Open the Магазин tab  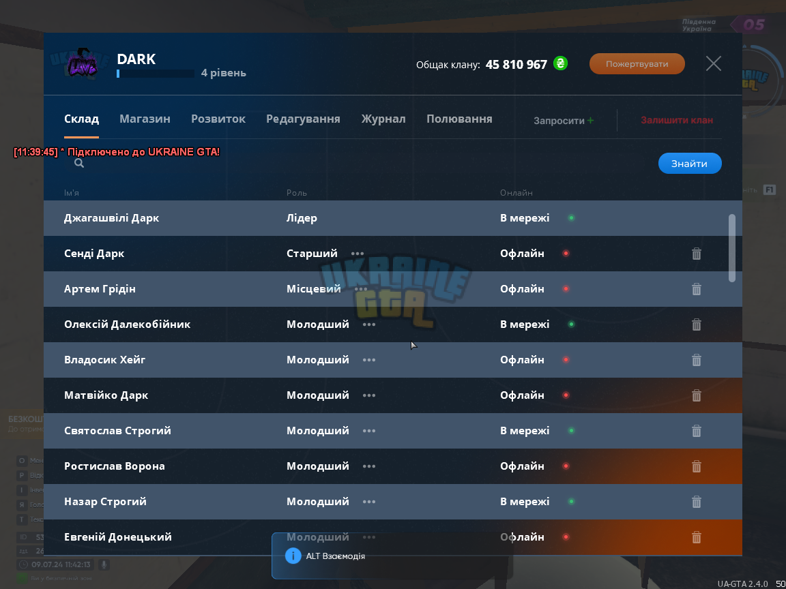[145, 119]
